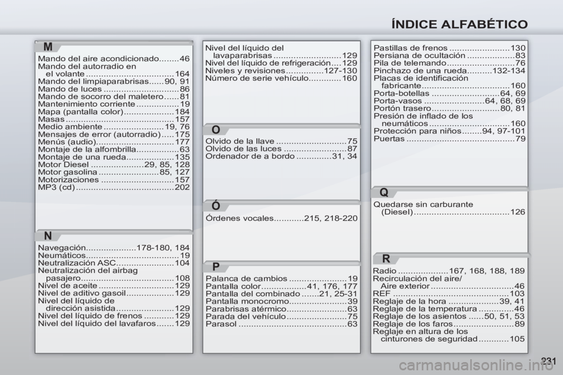Select entry Reglaje de los faros 89
This screenshot has width=563, height=375.
(x=449, y=323)
